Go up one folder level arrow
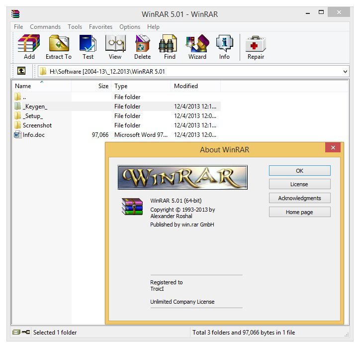 [21, 71]
